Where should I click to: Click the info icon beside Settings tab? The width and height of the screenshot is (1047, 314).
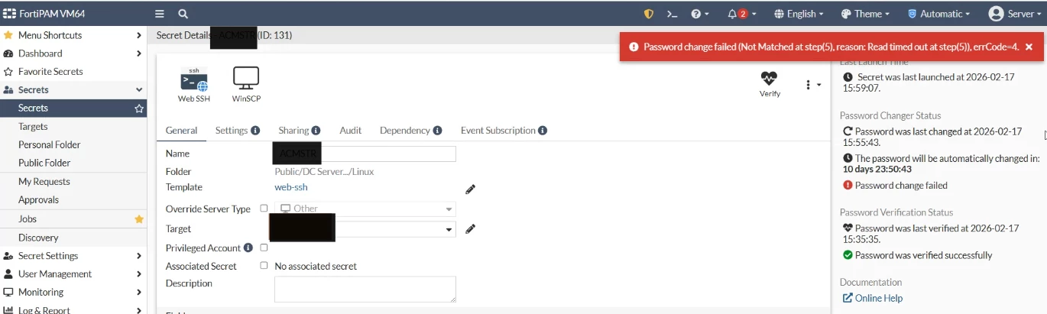click(x=255, y=131)
